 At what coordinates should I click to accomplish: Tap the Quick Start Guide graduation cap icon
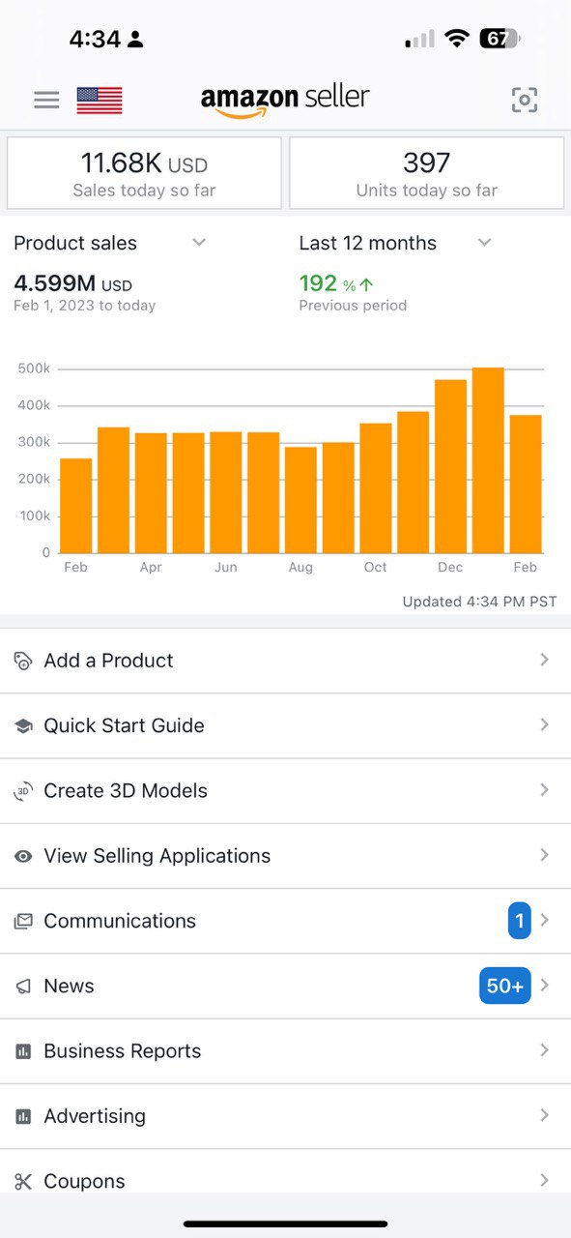click(23, 725)
